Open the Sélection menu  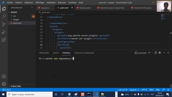pyautogui.click(x=29, y=2)
